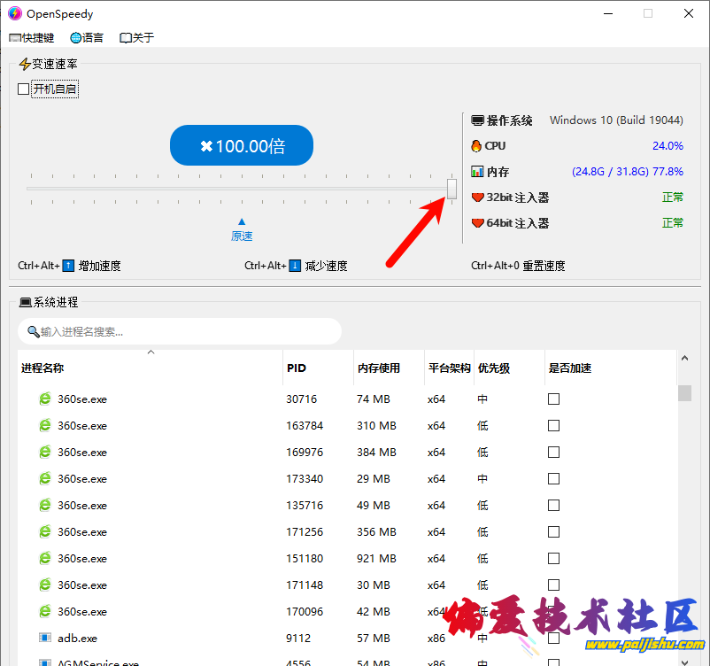Click the operating system monitor icon
710x666 pixels.
click(477, 120)
